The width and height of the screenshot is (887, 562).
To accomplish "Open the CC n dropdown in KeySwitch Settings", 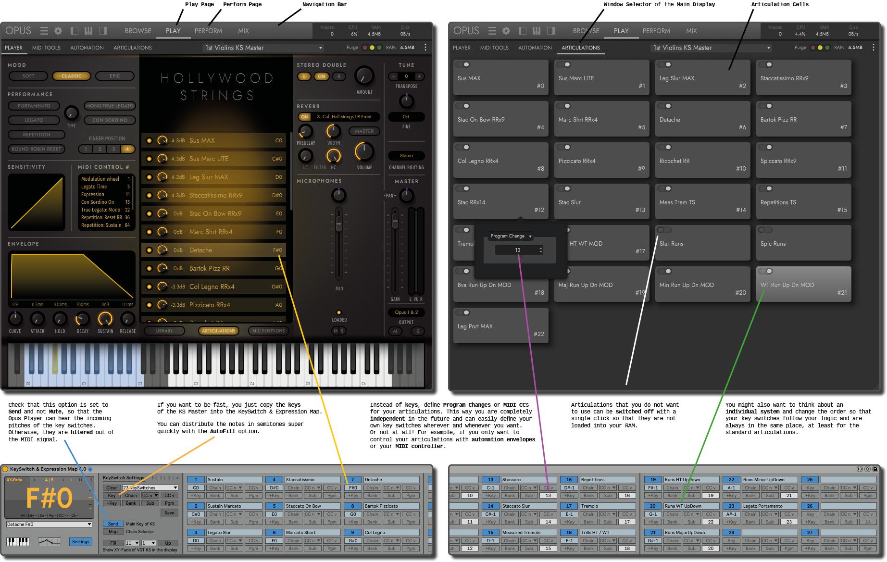I will 150,496.
